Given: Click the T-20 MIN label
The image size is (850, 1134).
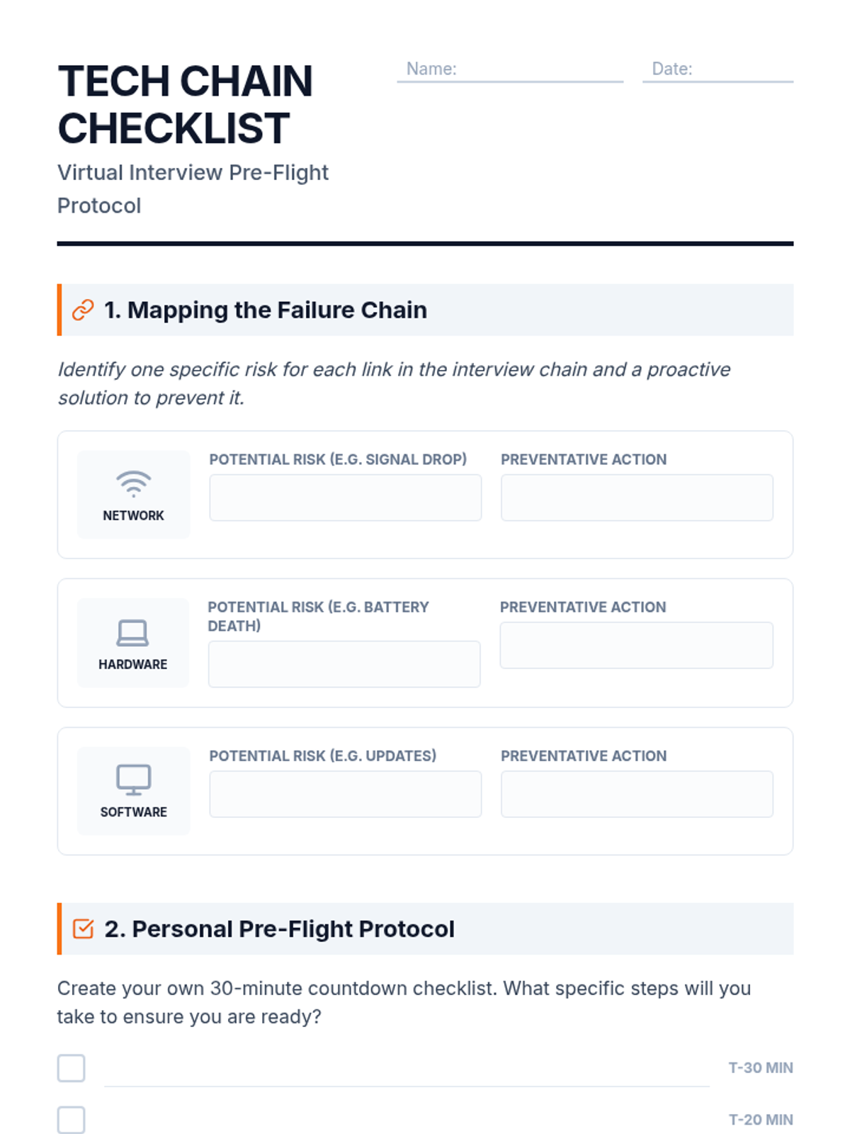Looking at the screenshot, I should 761,1120.
